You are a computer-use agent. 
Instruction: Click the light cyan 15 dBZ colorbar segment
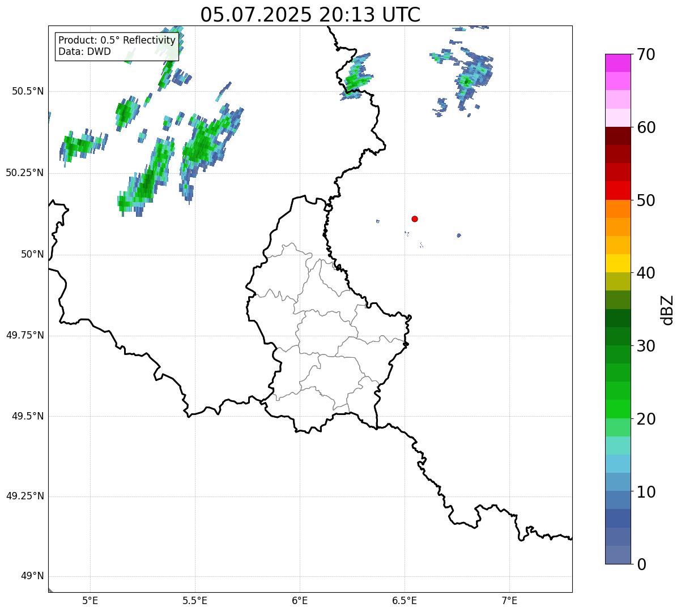click(x=618, y=446)
